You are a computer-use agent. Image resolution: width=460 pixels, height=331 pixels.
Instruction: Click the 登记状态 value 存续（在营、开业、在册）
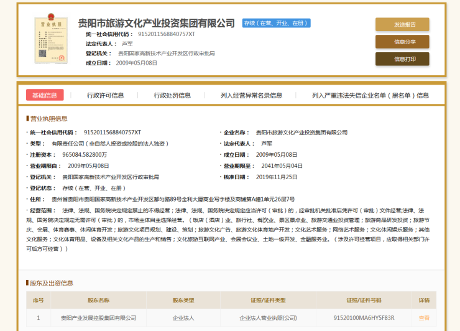tap(94, 189)
